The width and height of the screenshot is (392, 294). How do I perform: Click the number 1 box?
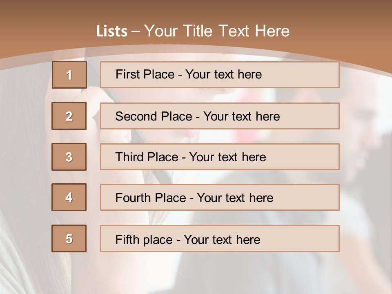pos(69,75)
